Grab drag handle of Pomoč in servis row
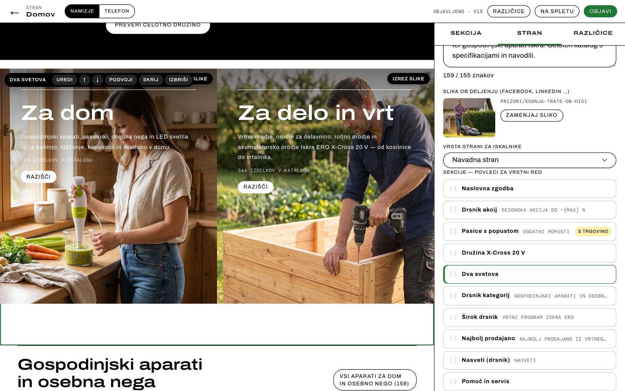 coord(453,381)
